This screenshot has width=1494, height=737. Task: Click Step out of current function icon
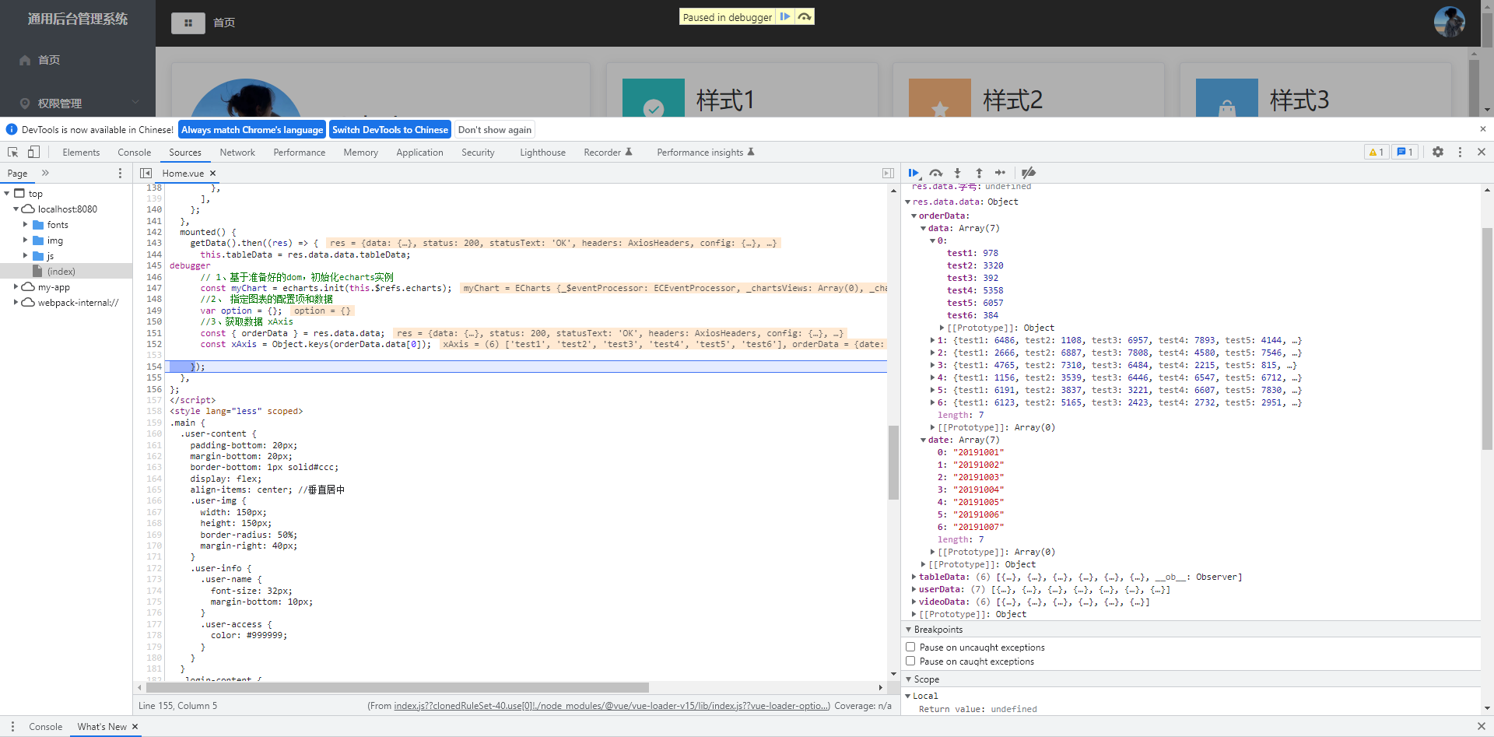[979, 173]
